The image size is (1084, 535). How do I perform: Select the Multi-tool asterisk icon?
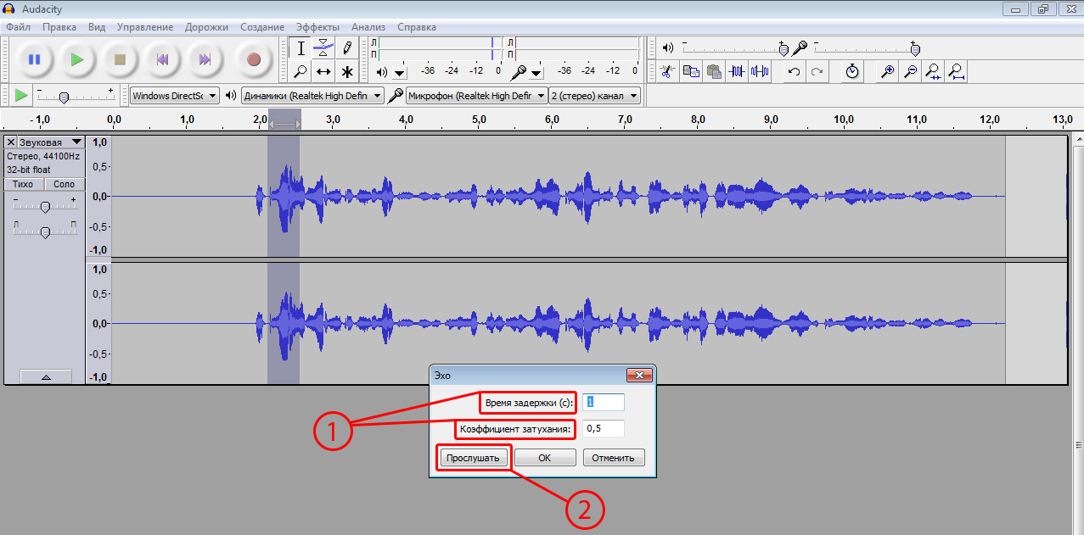coord(346,71)
